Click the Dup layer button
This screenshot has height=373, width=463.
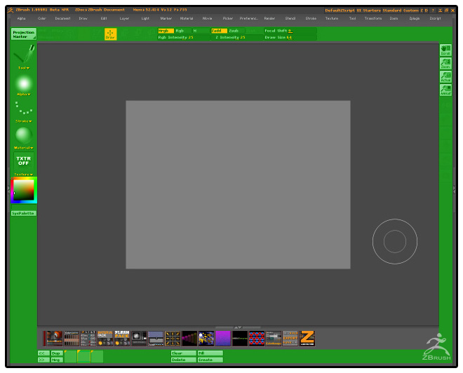(57, 353)
